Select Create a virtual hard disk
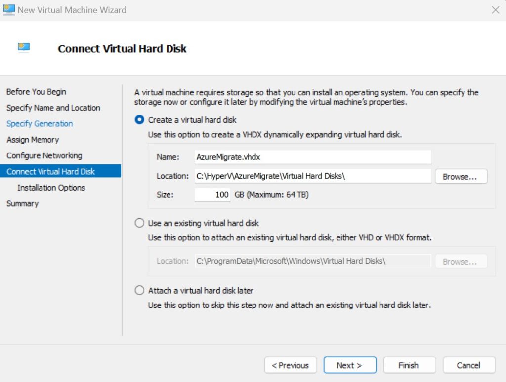Screen dimensions: 506x382 [x=140, y=120]
